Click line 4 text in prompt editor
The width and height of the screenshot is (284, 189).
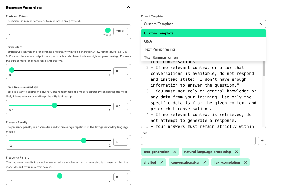[x=201, y=118]
